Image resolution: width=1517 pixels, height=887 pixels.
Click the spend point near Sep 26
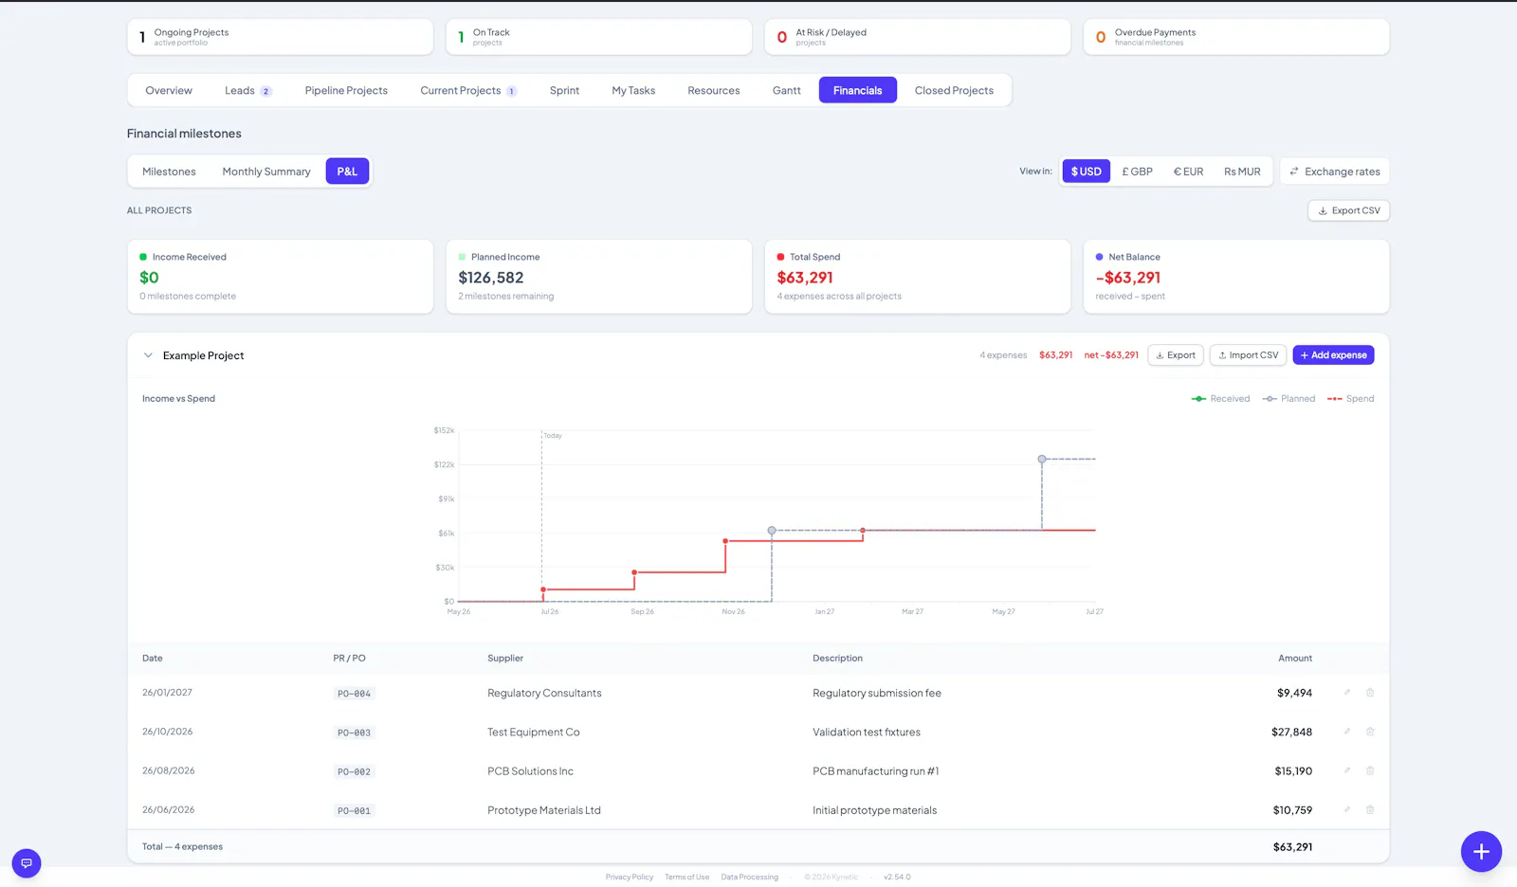point(634,572)
